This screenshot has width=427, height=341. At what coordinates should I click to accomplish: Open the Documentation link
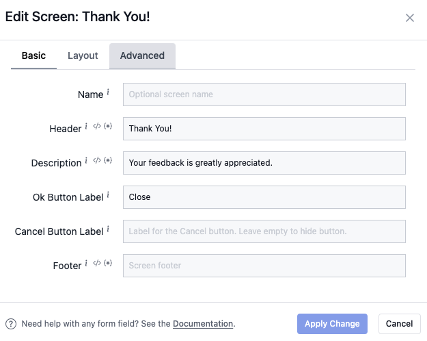coord(203,324)
